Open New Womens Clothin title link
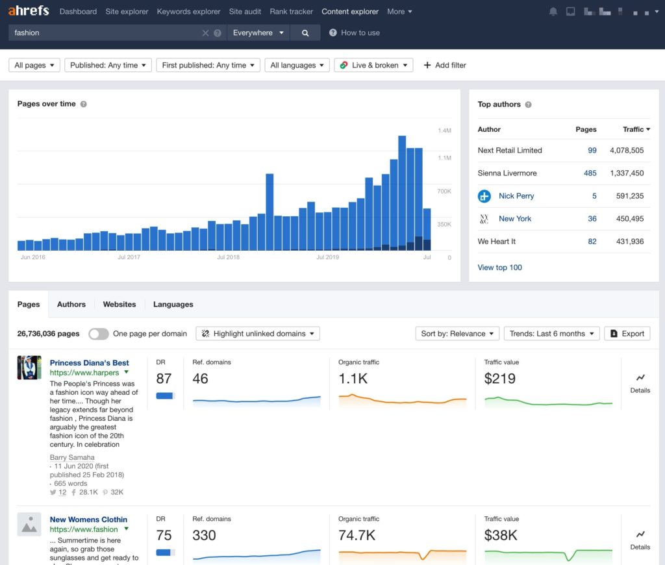Screen dimensions: 665x565 [x=88, y=519]
